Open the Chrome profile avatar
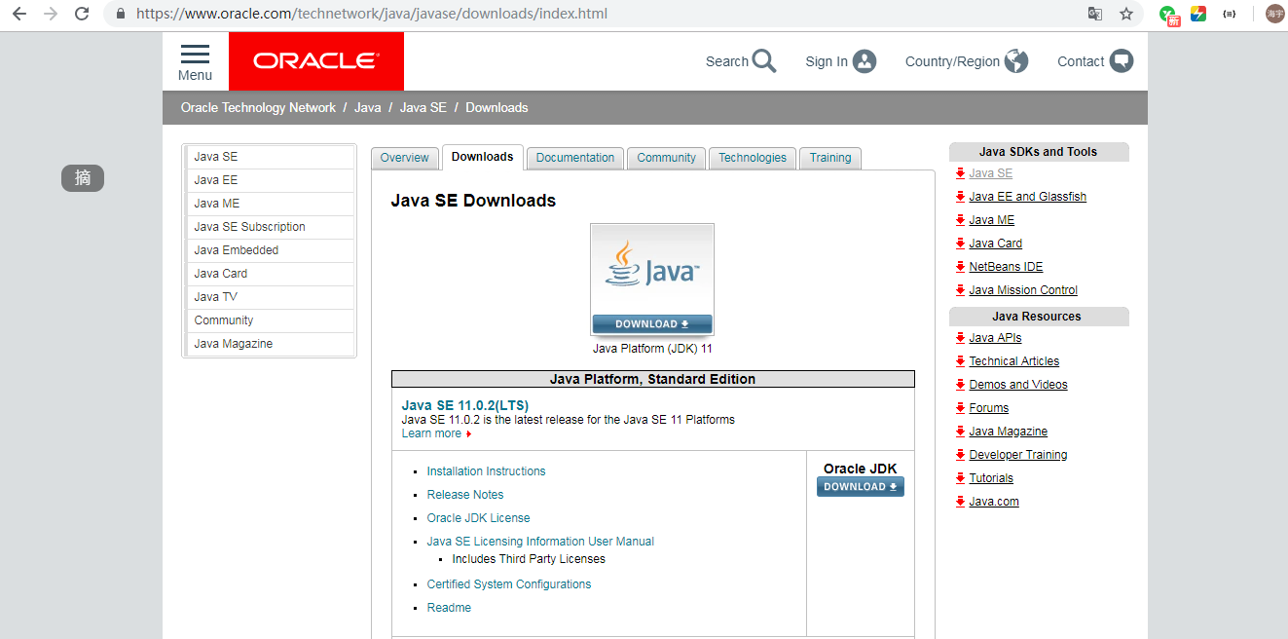 pos(1275,14)
